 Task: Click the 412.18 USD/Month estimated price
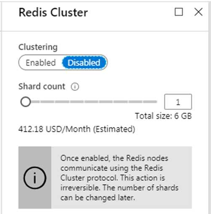click(x=77, y=129)
